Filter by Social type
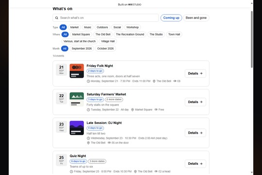The image size is (262, 175). pyautogui.click(x=117, y=27)
